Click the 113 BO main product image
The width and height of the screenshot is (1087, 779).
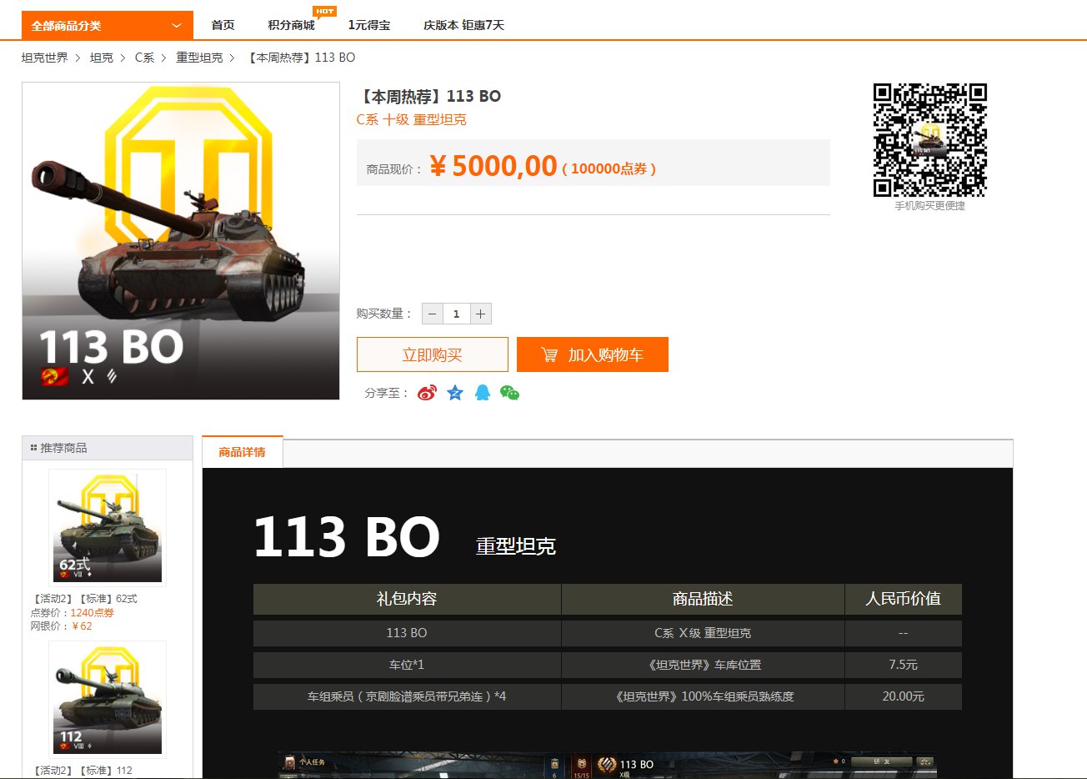click(181, 241)
